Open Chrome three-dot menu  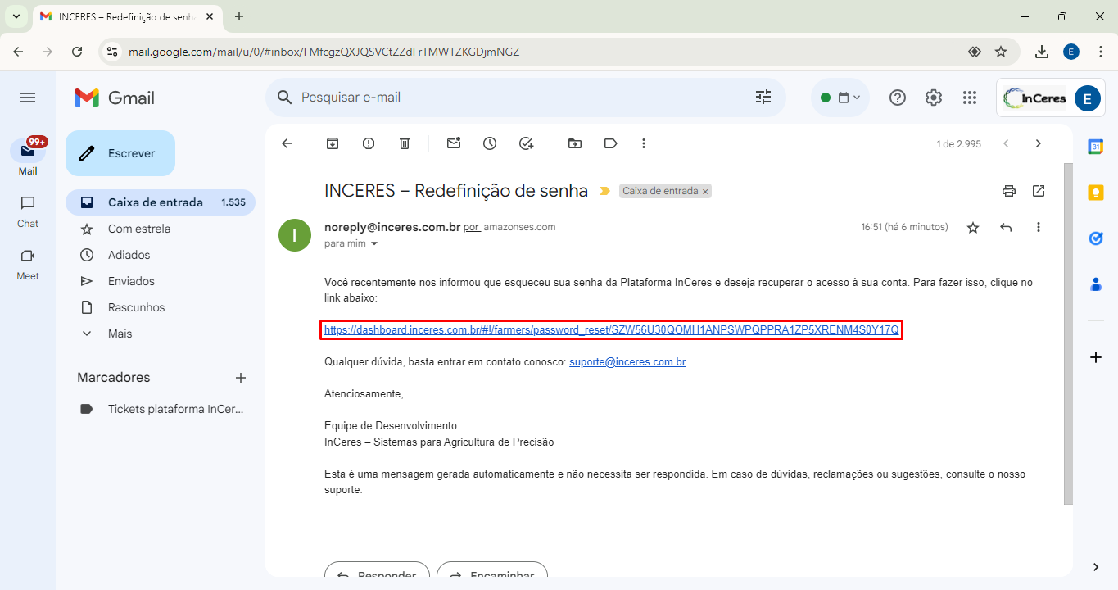(1101, 52)
